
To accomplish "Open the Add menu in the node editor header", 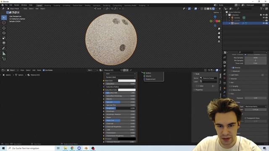I will (x=34, y=70).
